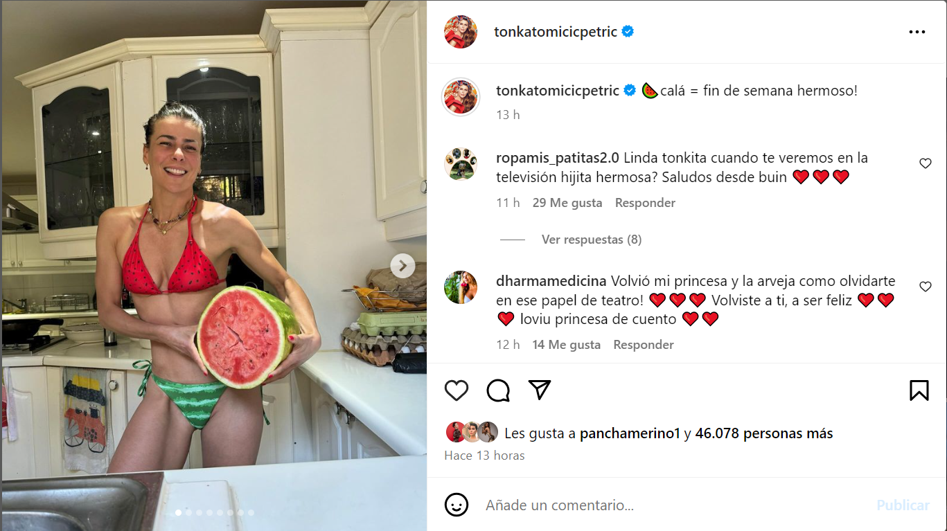The height and width of the screenshot is (531, 947).
Task: Show who liked via 29 Me gusta
Action: pos(567,203)
